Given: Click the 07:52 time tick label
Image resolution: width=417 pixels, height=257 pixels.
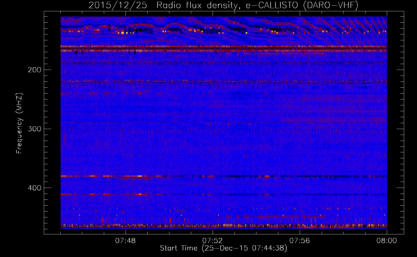Looking at the screenshot, I should click(x=213, y=241).
